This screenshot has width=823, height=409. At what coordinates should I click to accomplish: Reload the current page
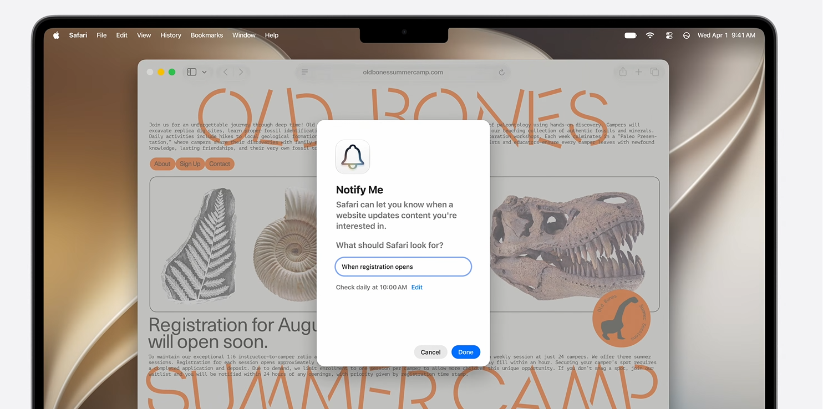pyautogui.click(x=502, y=72)
